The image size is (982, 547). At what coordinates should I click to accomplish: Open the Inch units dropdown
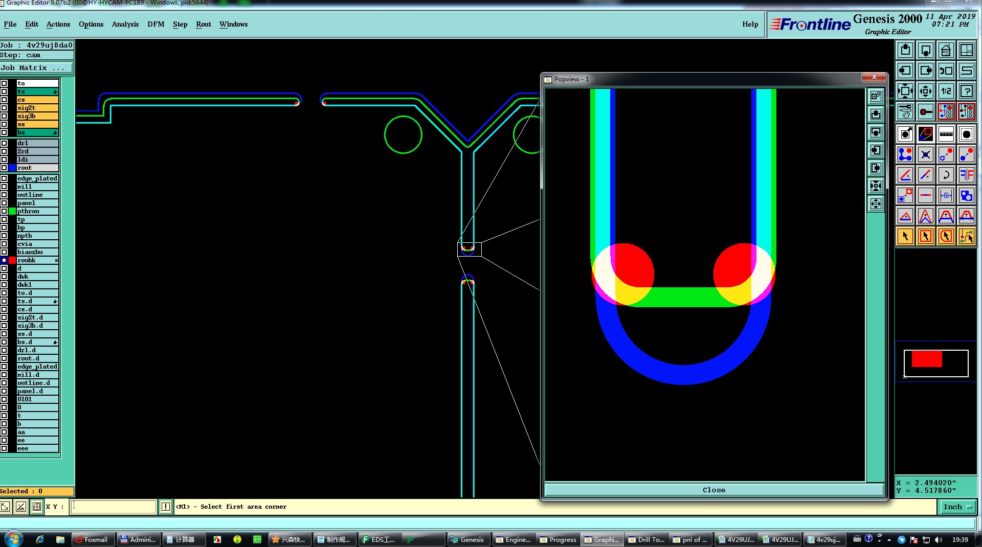pyautogui.click(x=957, y=507)
